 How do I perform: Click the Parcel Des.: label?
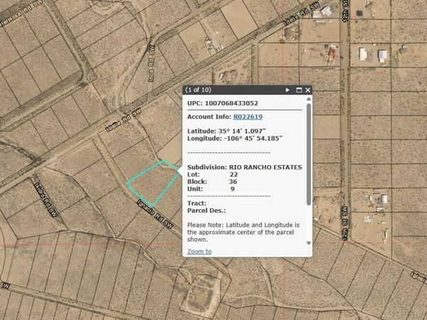[206, 210]
